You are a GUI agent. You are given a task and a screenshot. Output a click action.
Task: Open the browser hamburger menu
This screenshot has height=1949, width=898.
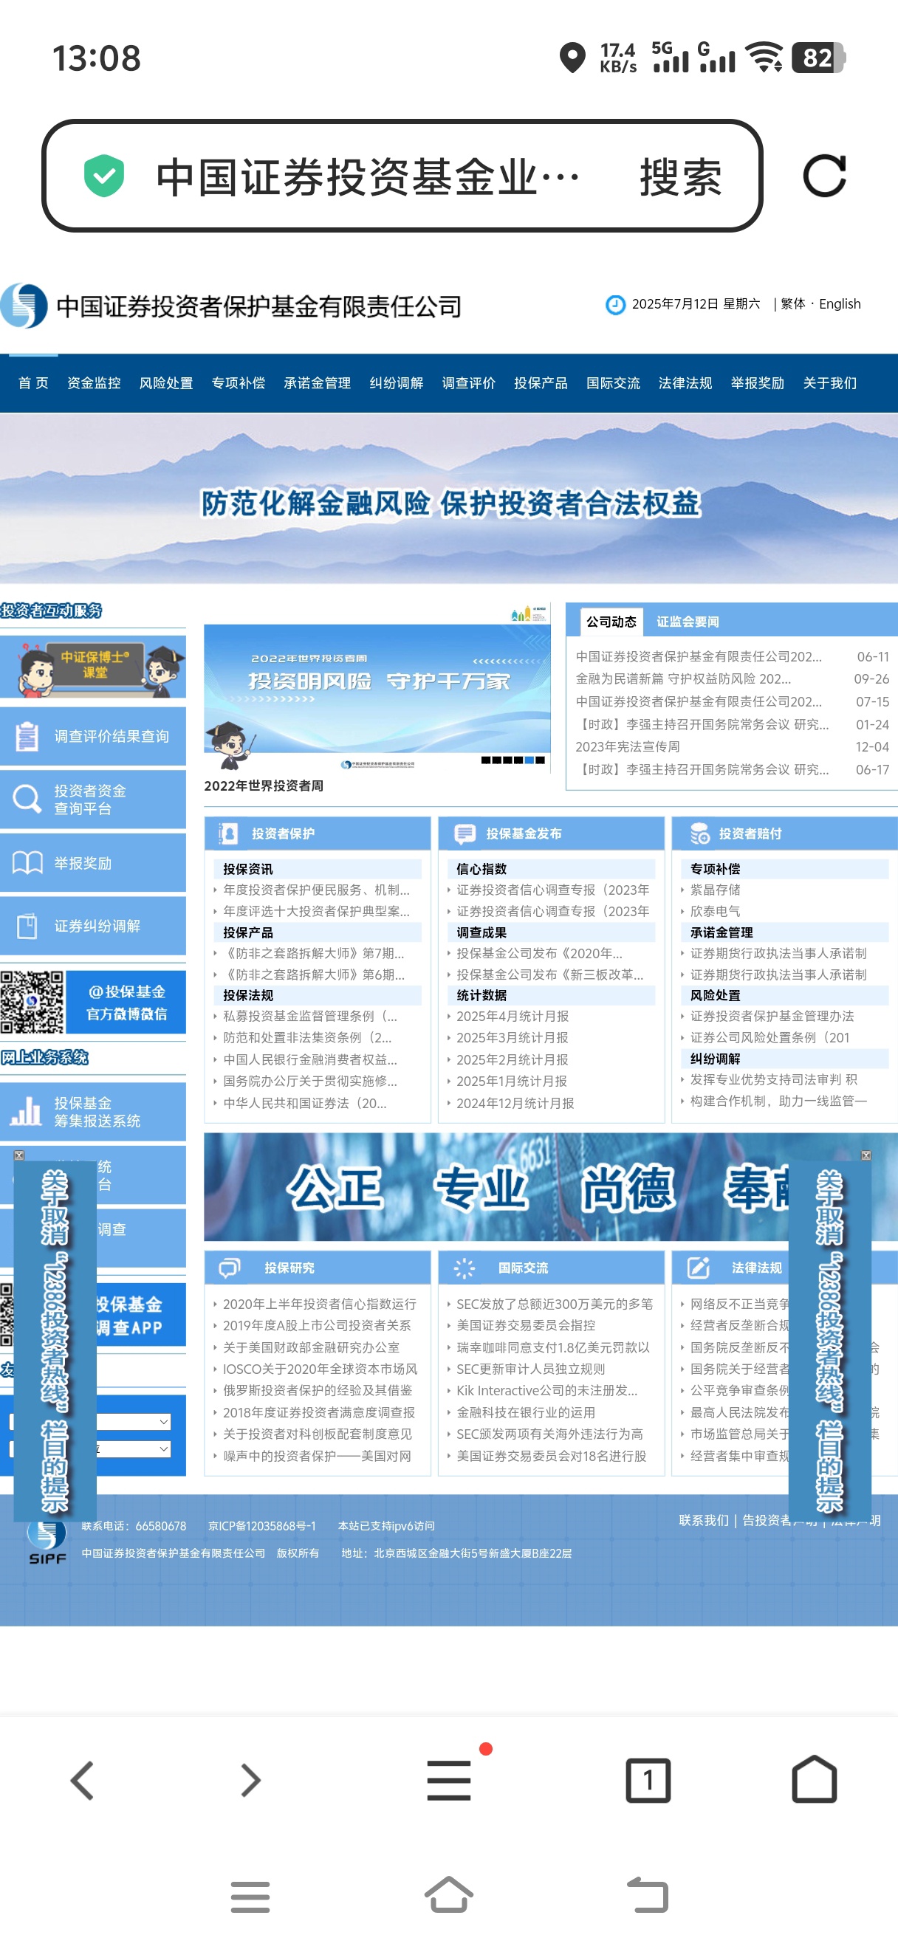click(x=448, y=1779)
